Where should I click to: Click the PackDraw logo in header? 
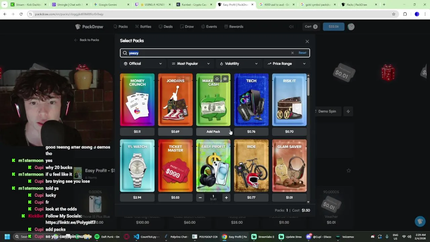[x=89, y=27]
